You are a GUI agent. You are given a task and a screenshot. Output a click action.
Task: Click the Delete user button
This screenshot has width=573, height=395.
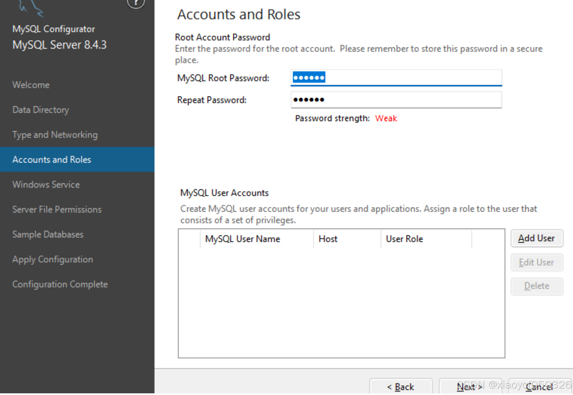pyautogui.click(x=537, y=286)
